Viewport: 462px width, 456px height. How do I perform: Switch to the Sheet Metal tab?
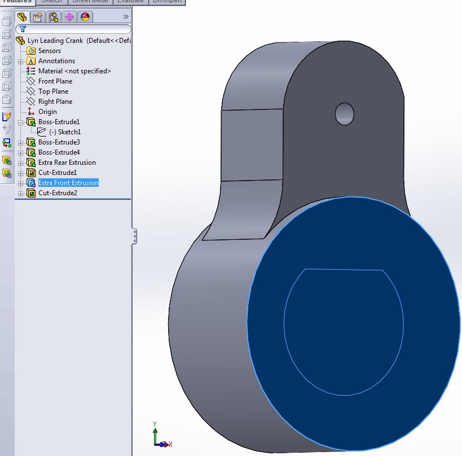pos(90,2)
